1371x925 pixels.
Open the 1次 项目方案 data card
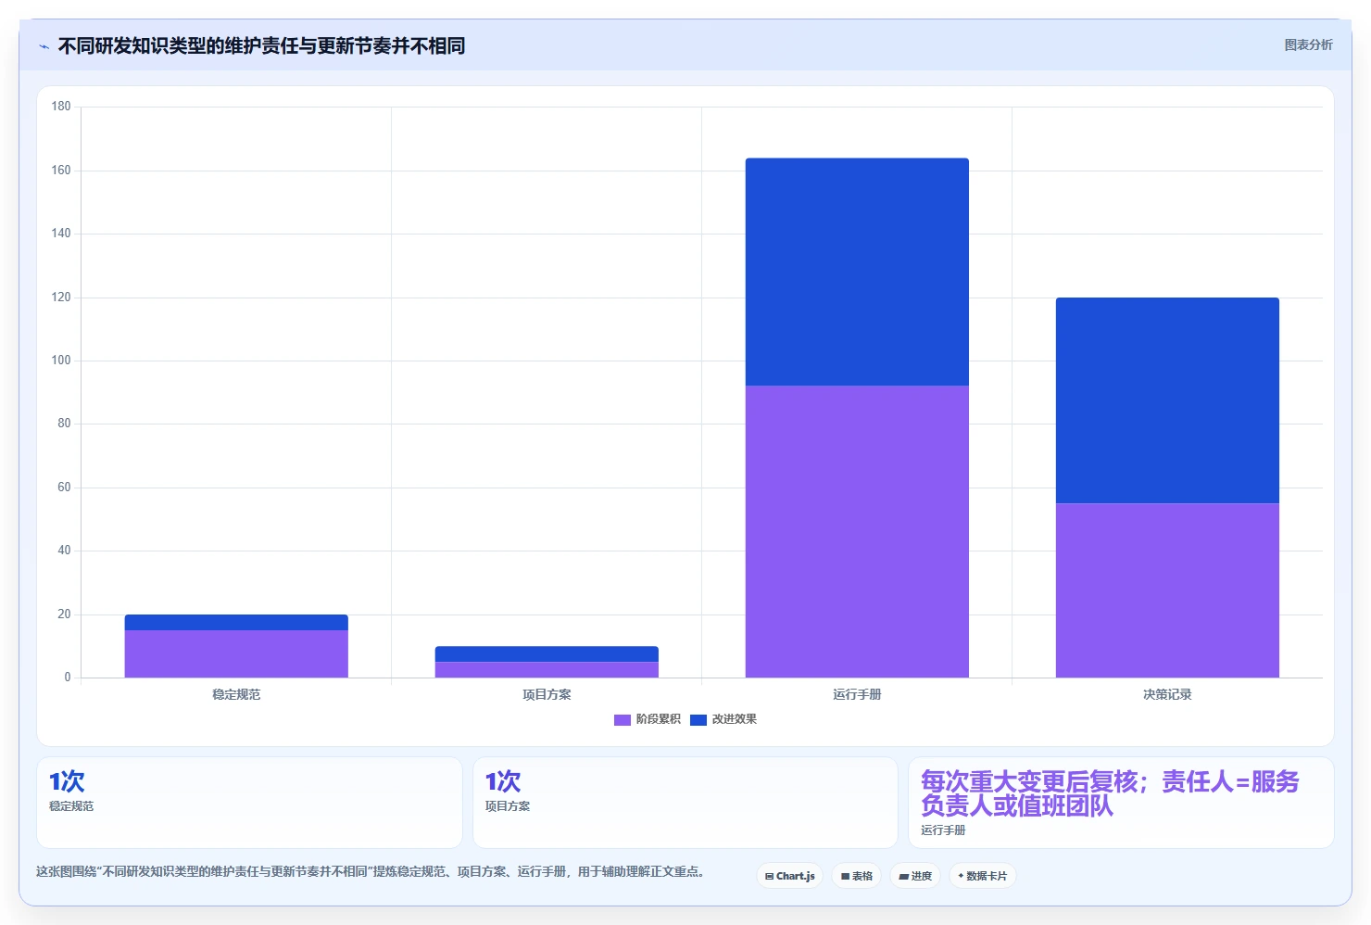coord(685,803)
